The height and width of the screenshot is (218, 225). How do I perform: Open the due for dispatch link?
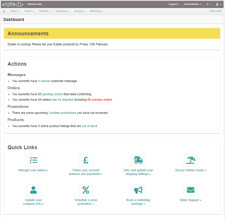pos(63,100)
